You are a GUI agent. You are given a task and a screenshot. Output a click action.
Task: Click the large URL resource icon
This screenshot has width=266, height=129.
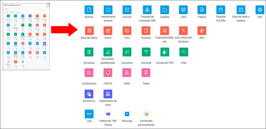pyautogui.click(x=260, y=10)
